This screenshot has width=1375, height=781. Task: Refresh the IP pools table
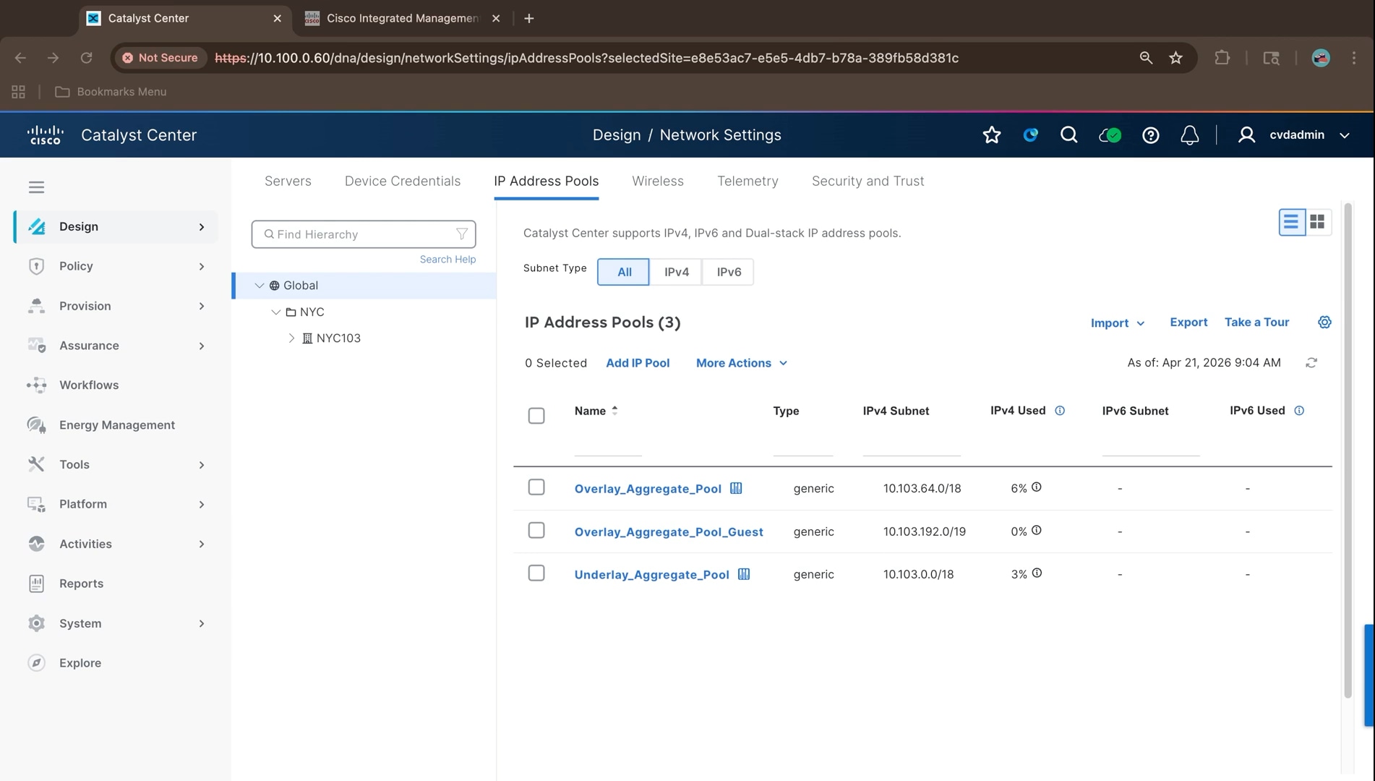click(x=1311, y=363)
